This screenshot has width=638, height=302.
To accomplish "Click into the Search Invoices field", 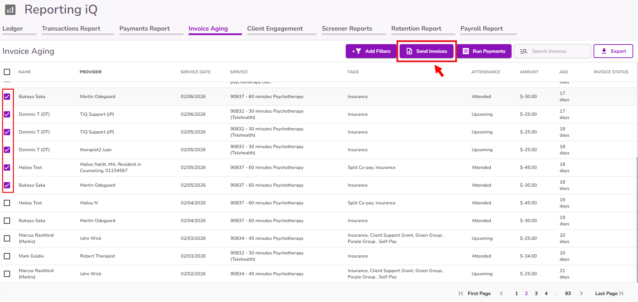I will click(553, 51).
